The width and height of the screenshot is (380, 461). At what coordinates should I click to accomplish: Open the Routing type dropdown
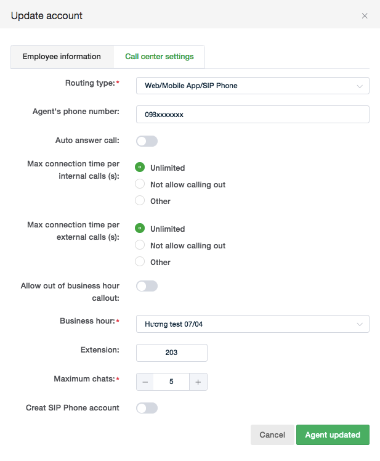tap(252, 86)
